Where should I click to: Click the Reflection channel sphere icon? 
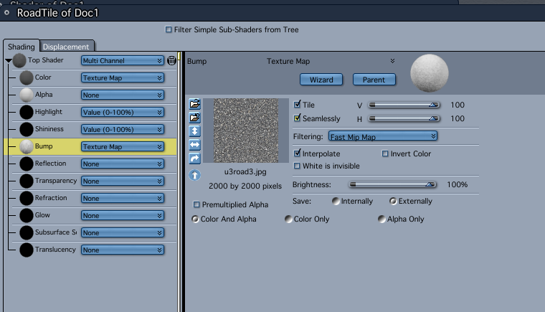point(27,164)
